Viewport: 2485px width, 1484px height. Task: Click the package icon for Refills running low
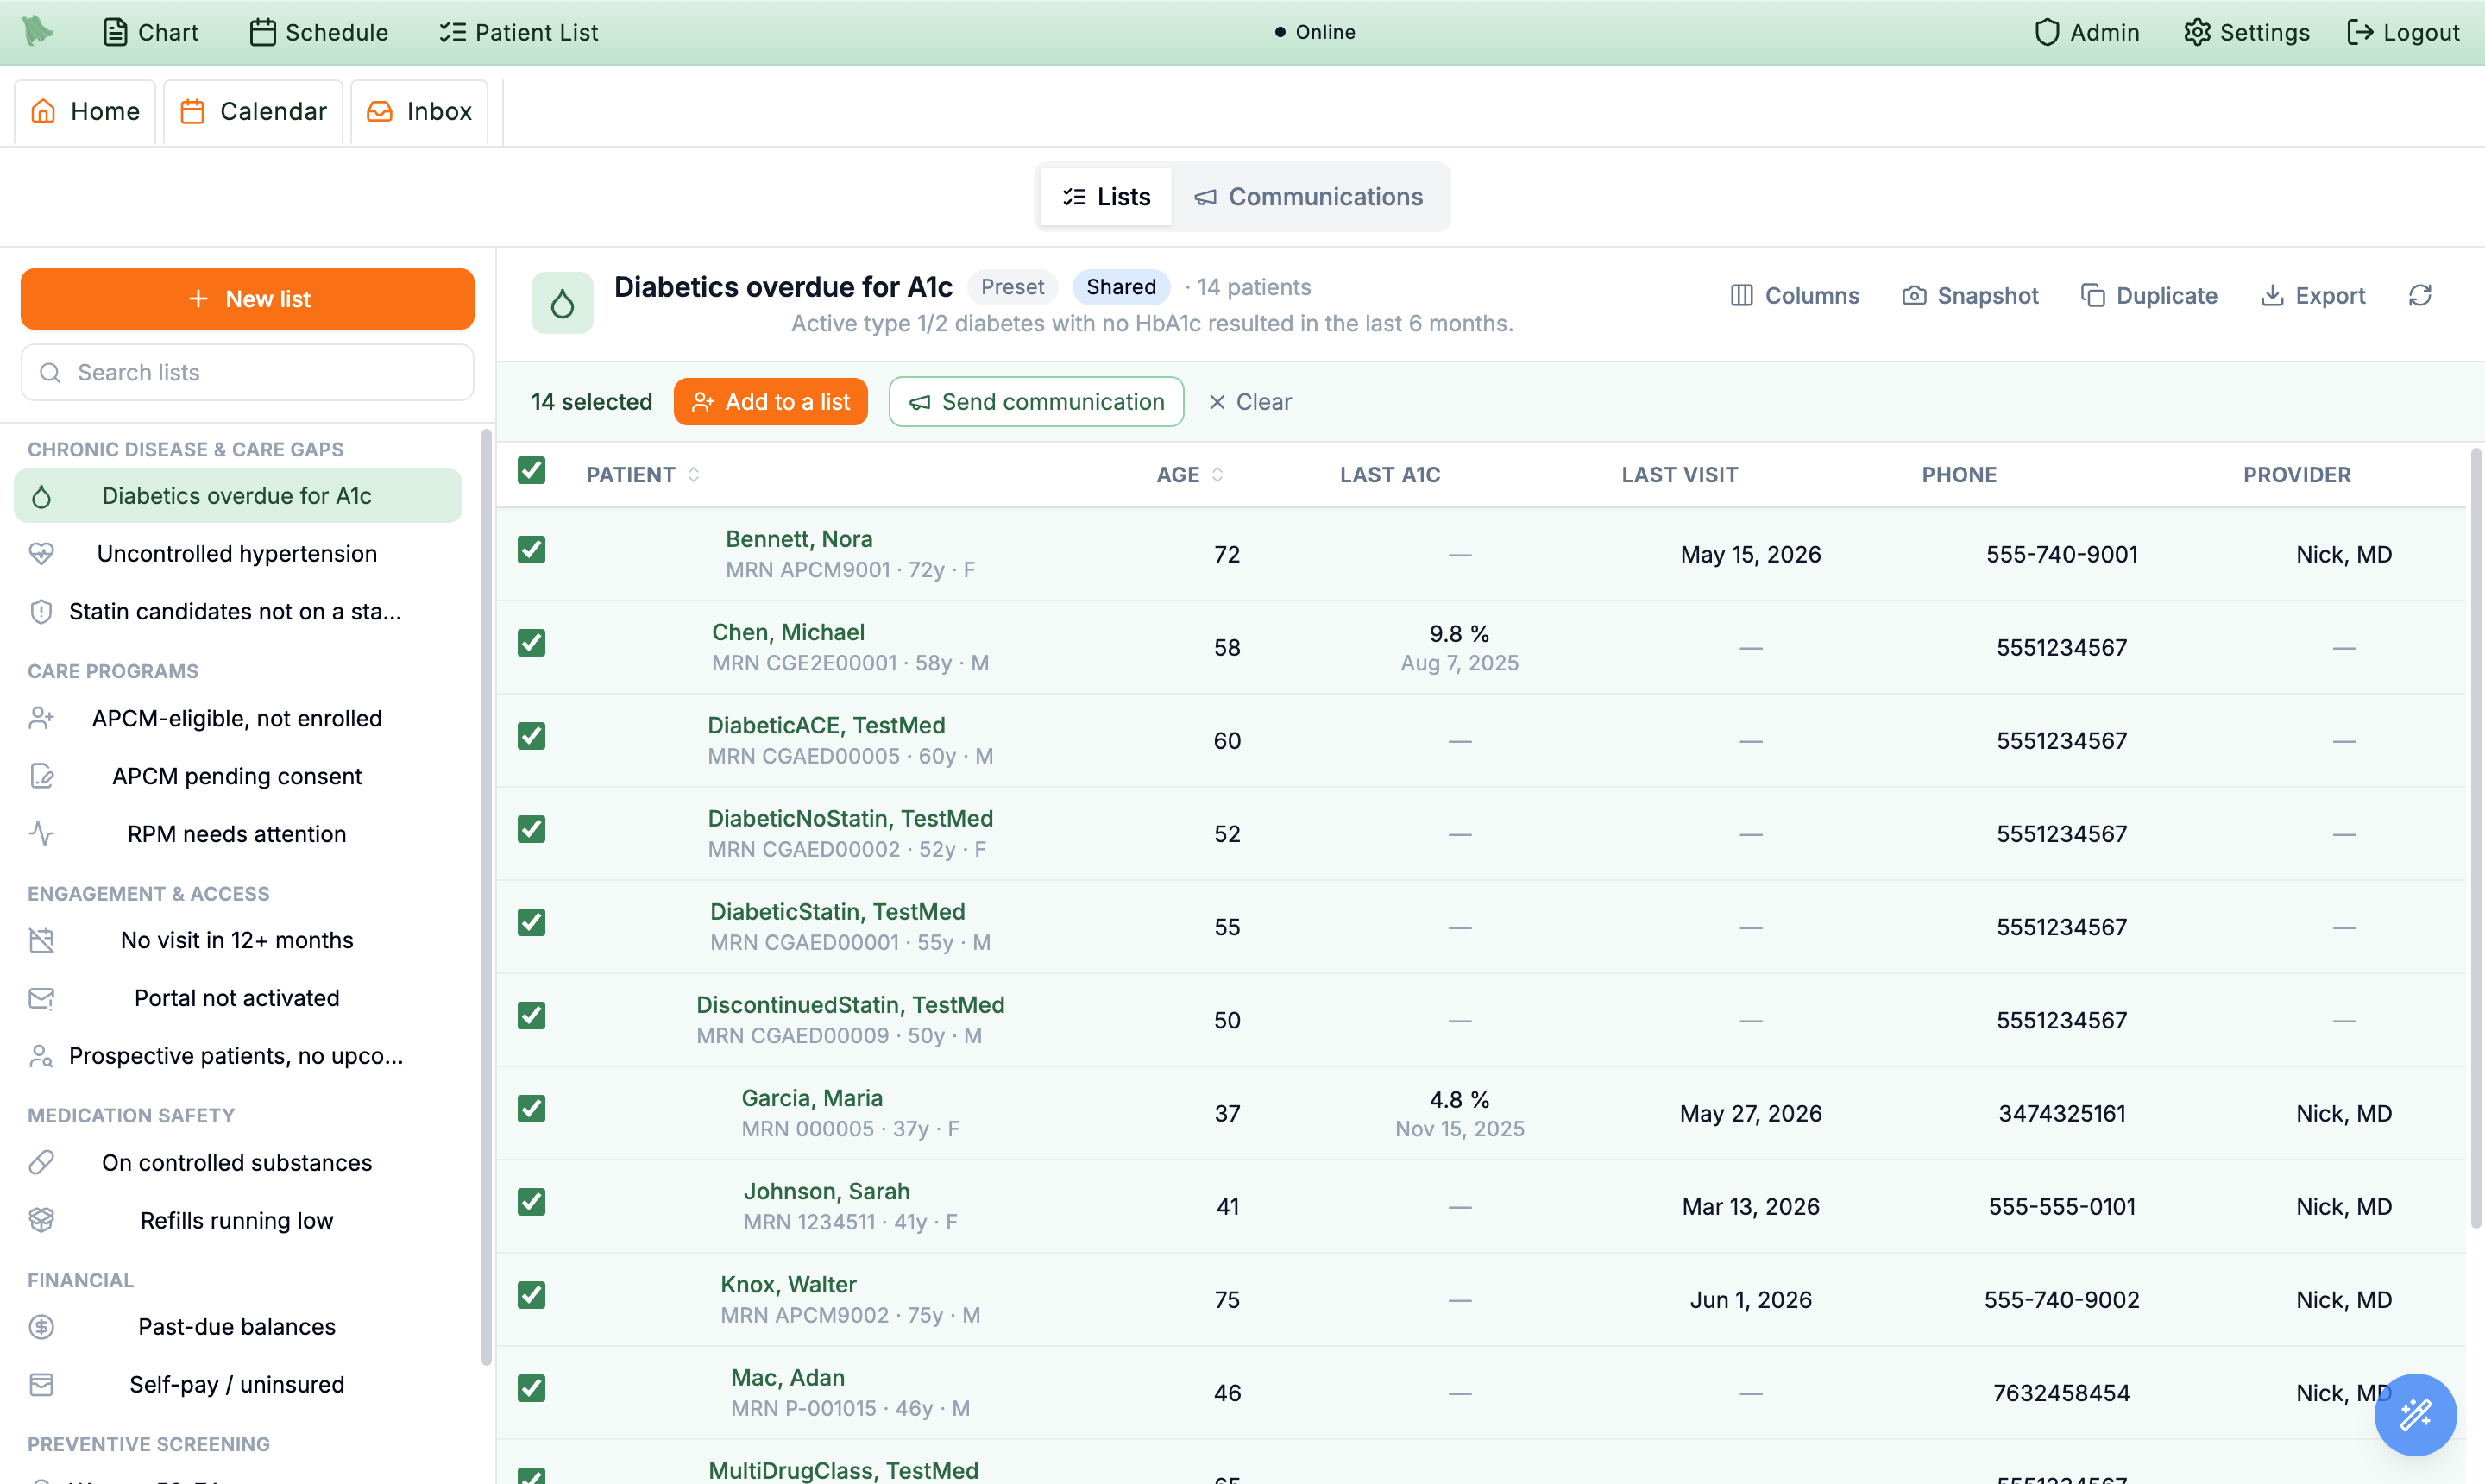pyautogui.click(x=41, y=1220)
